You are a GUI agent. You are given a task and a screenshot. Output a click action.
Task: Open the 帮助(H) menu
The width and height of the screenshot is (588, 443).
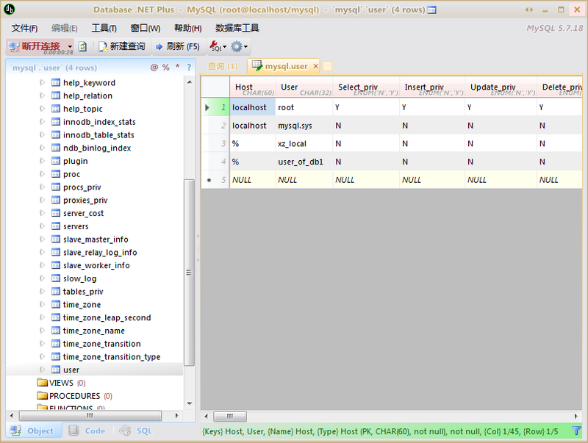[188, 28]
